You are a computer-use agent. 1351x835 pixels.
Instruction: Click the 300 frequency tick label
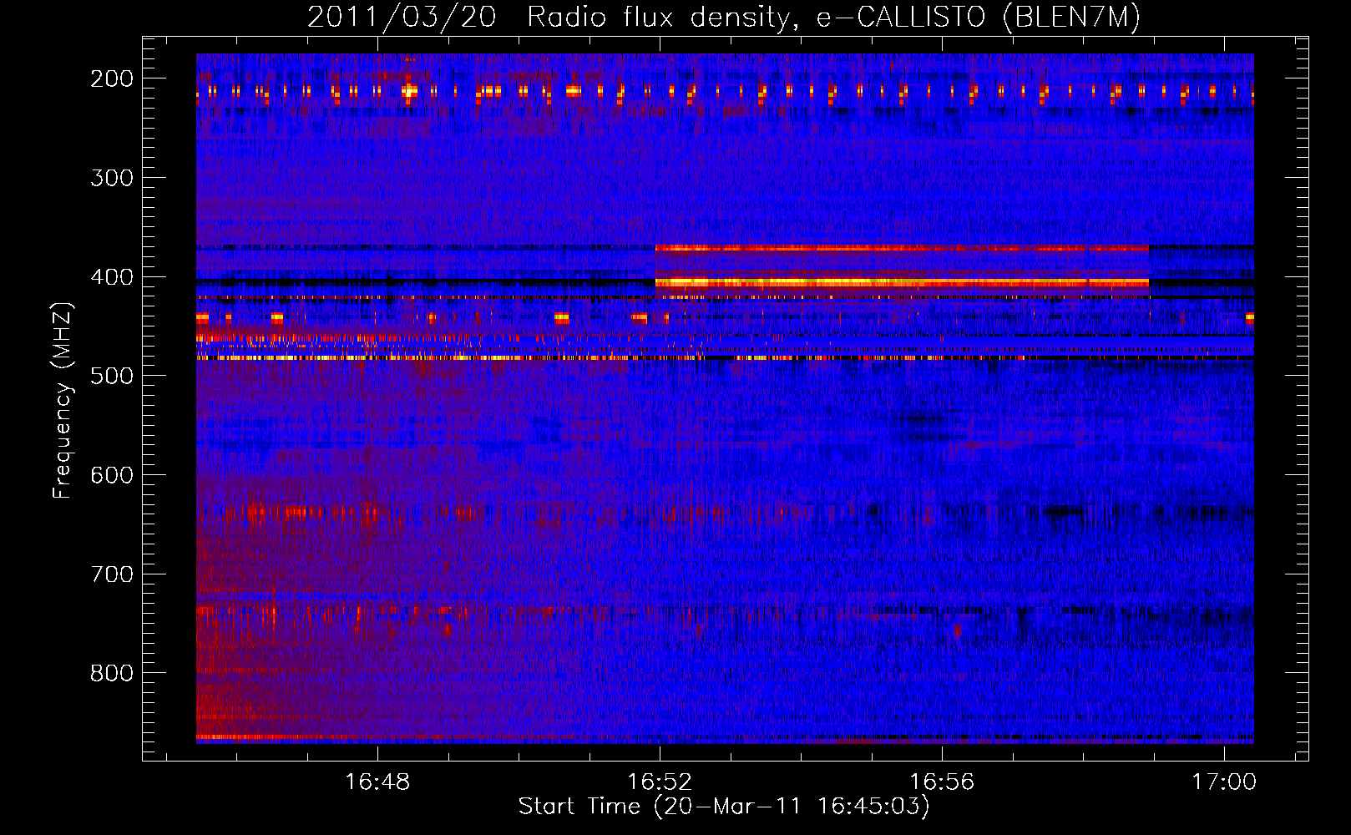[111, 178]
